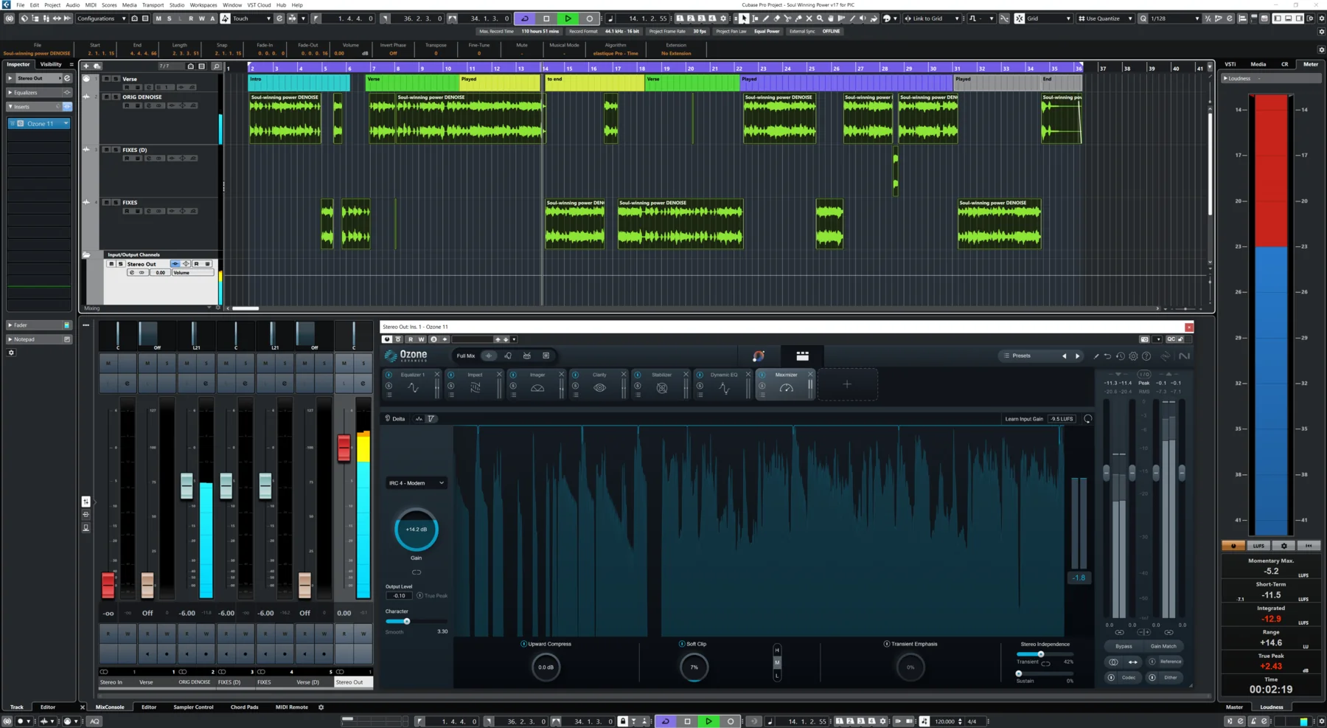The width and height of the screenshot is (1327, 728).
Task: Click the Ozone Bypass button
Action: pos(1124,646)
